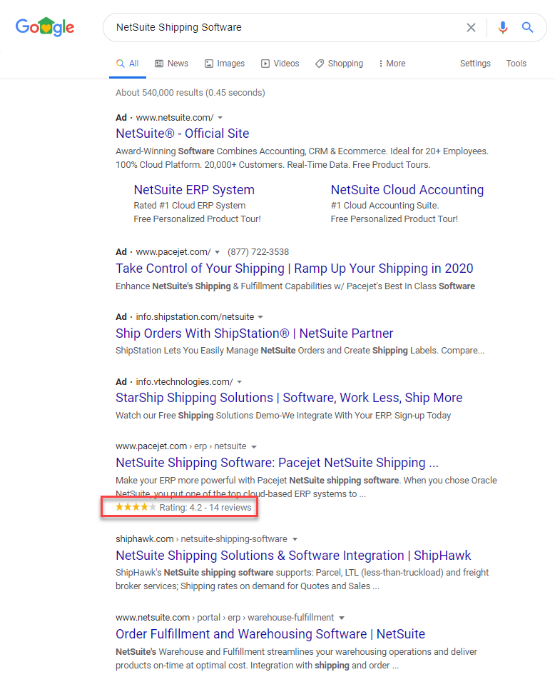Expand the www.netsuite.com ad arrow
555x692 pixels.
[x=220, y=118]
